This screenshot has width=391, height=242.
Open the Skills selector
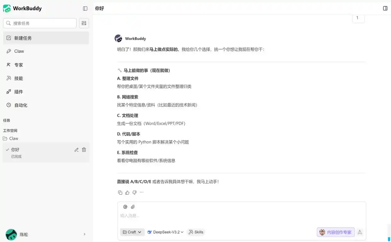195,232
